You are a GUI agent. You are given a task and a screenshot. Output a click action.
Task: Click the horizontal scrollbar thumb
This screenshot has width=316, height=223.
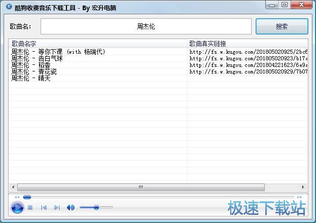tap(141, 187)
